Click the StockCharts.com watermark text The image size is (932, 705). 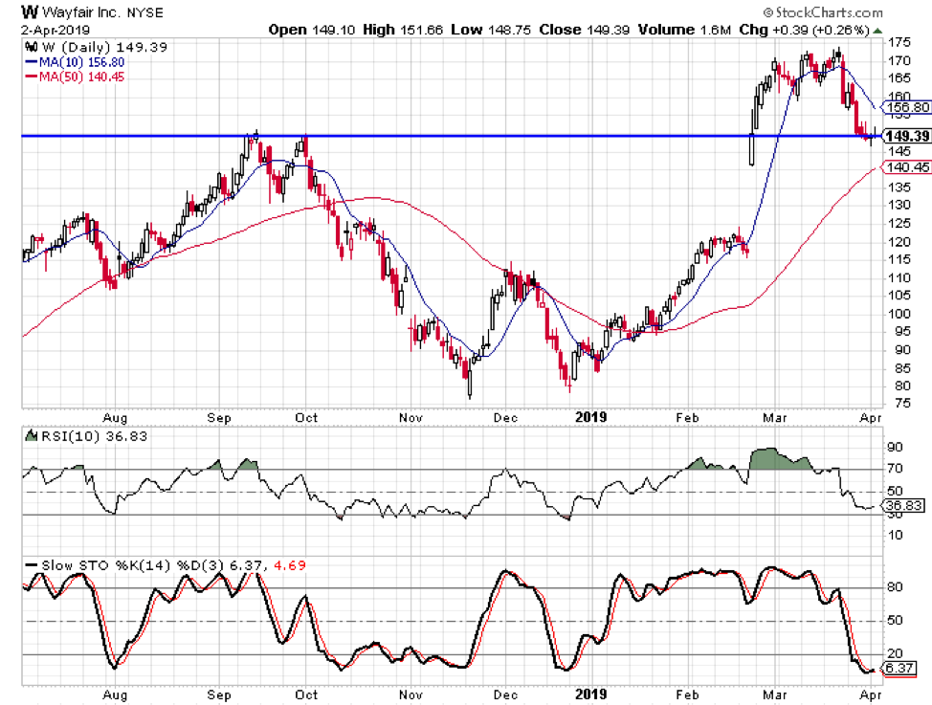(823, 11)
